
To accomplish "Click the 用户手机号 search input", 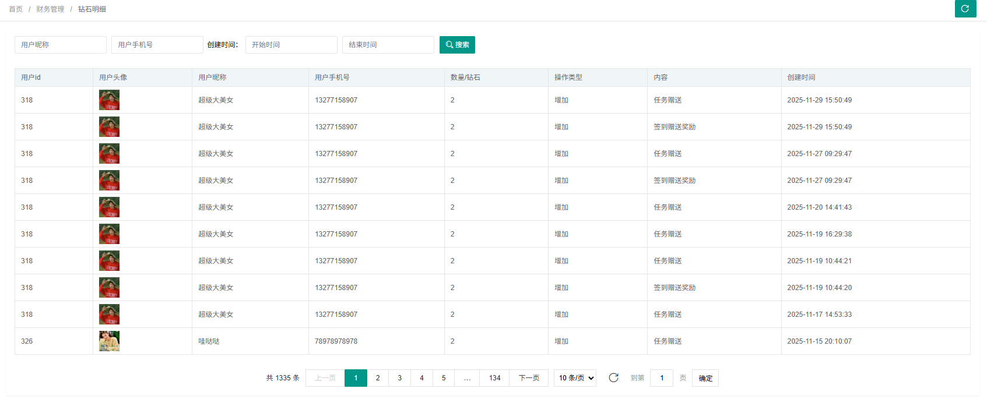I will pyautogui.click(x=157, y=45).
